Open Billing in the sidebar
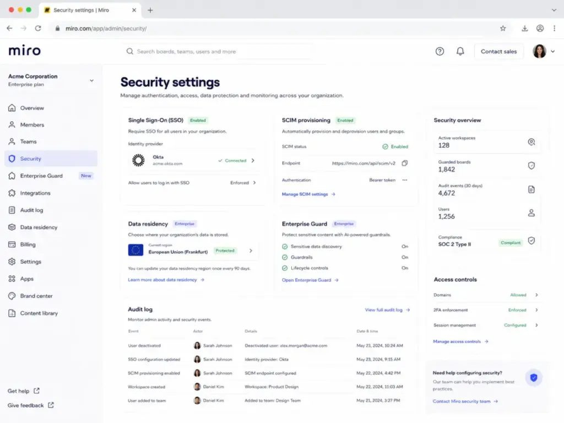This screenshot has height=423, width=564. point(51,245)
